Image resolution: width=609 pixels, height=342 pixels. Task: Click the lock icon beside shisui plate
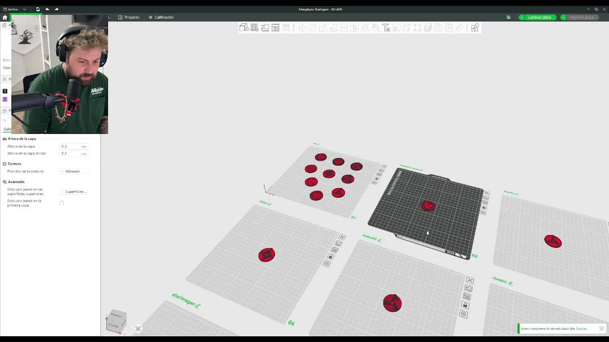pyautogui.click(x=331, y=257)
